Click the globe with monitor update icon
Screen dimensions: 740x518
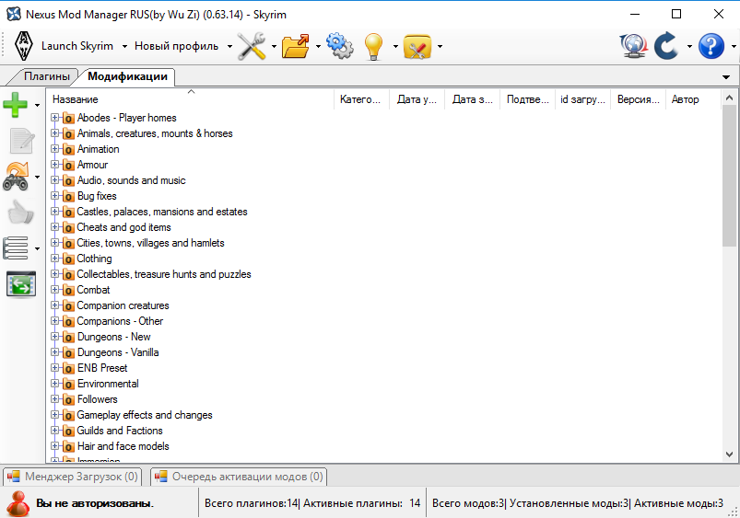(633, 46)
